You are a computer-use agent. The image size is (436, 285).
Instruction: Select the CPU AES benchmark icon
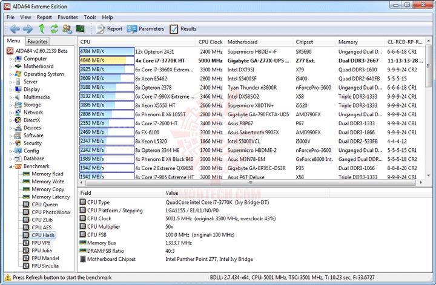[x=26, y=228]
